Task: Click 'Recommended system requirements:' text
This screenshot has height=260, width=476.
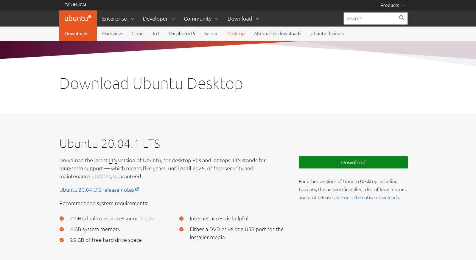Action: click(104, 203)
